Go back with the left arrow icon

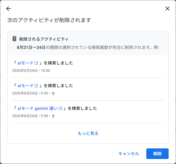(9, 9)
